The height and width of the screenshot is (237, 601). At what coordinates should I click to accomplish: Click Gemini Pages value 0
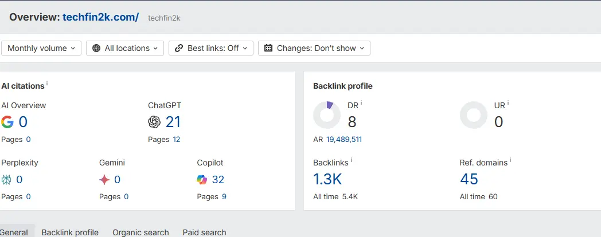pos(126,197)
